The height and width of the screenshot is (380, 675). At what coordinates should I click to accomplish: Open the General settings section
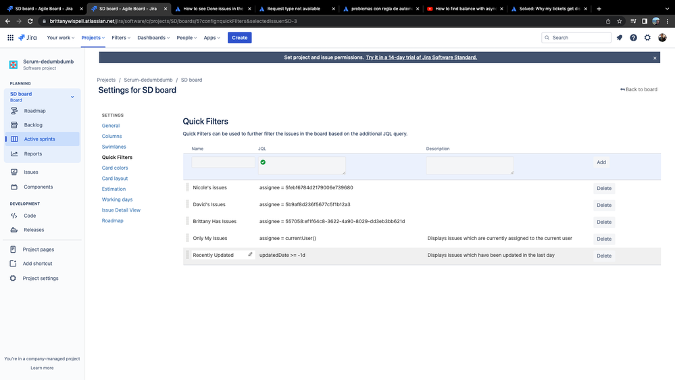pos(111,126)
